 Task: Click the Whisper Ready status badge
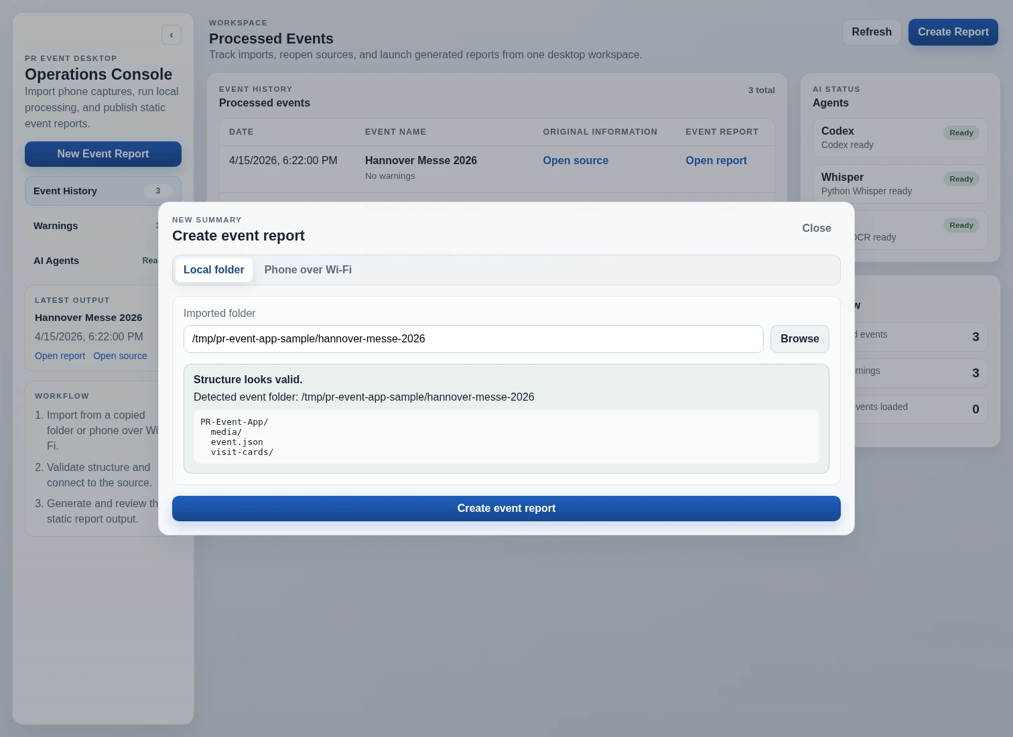(961, 179)
